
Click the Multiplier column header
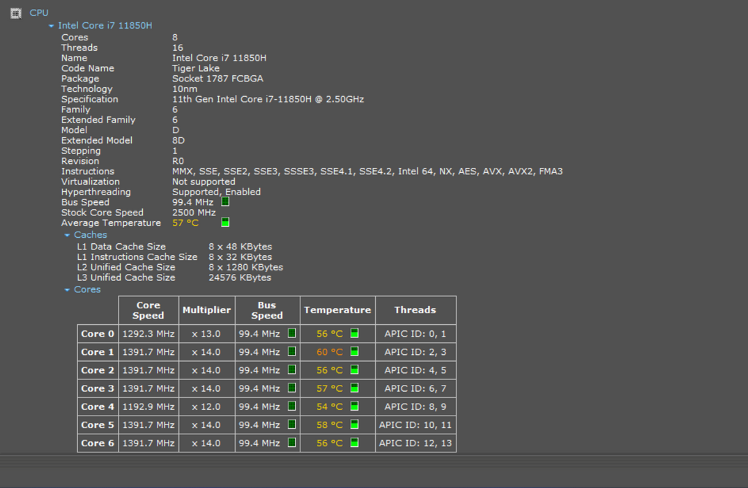pos(206,310)
